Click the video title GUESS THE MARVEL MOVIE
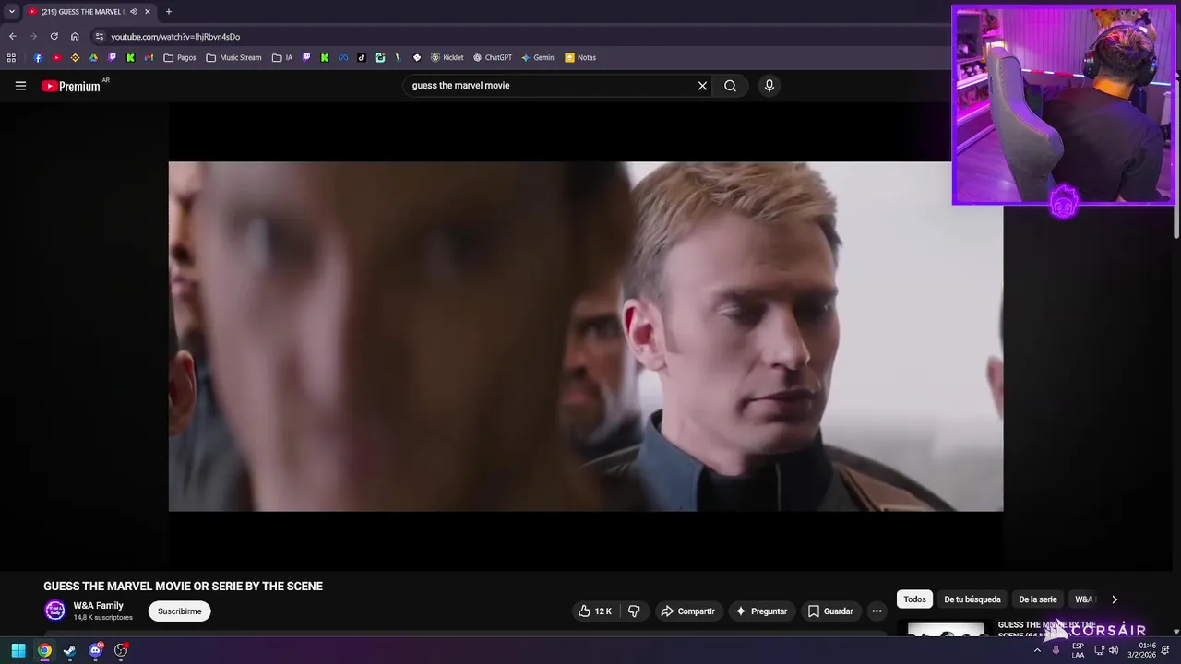Screen dimensions: 1181x664 pyautogui.click(x=183, y=587)
